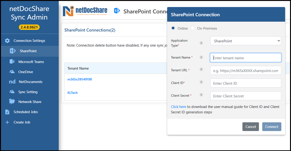This screenshot has height=151, width=291.
Task: Open the Sync Setting menu item
Action: pos(28,92)
